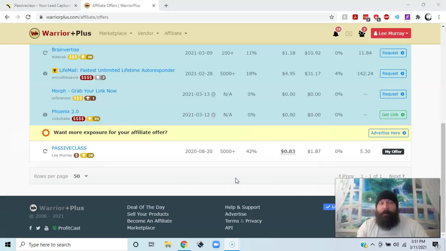The width and height of the screenshot is (446, 251).
Task: Click the gift icon beside LifeMail
Action: point(45,74)
